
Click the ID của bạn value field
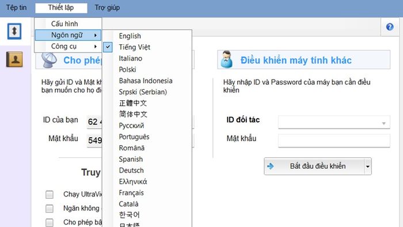click(x=94, y=122)
